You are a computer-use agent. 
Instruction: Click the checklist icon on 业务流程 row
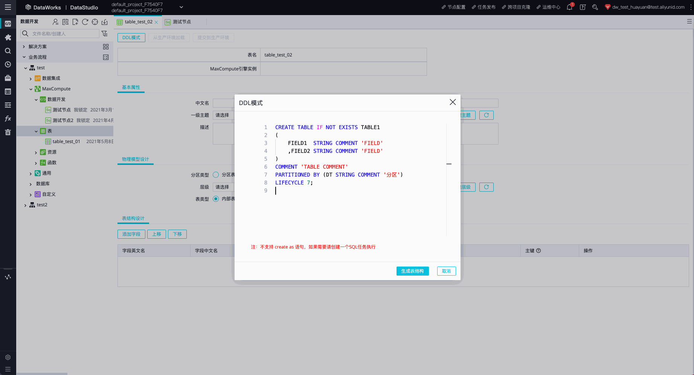point(106,57)
